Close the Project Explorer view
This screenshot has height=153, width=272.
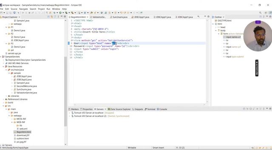19,17
